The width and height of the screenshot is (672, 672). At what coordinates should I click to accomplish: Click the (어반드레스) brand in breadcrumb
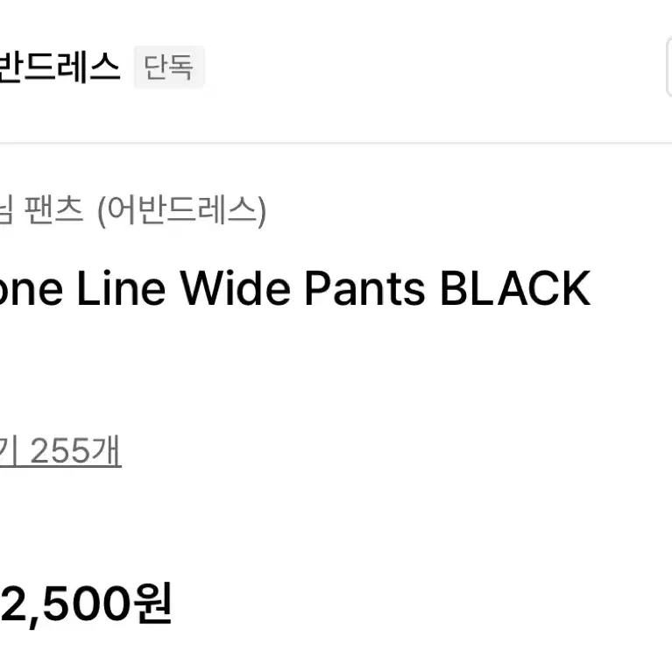coord(181,210)
